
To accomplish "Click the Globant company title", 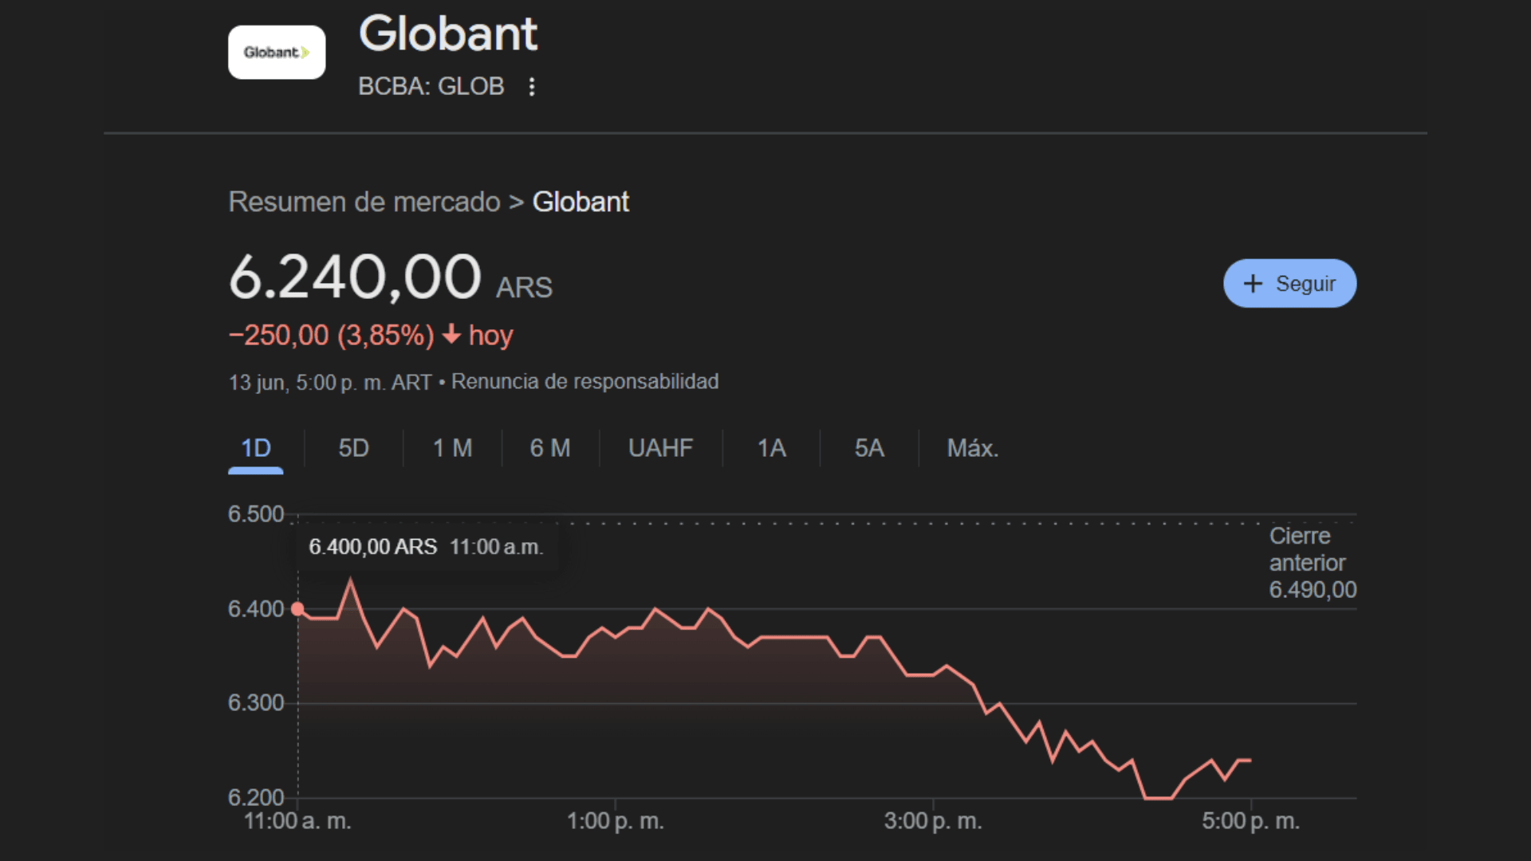I will [x=448, y=34].
